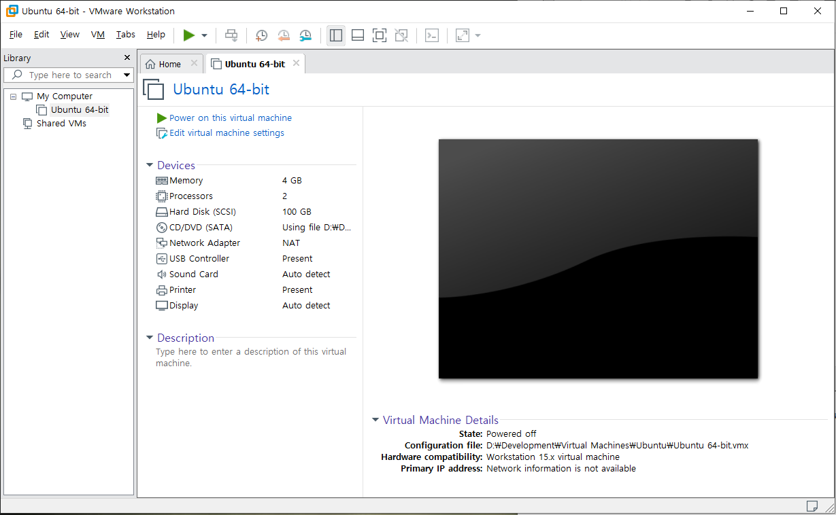
Task: Click the CD/DVD (SATA) device icon
Action: (162, 228)
